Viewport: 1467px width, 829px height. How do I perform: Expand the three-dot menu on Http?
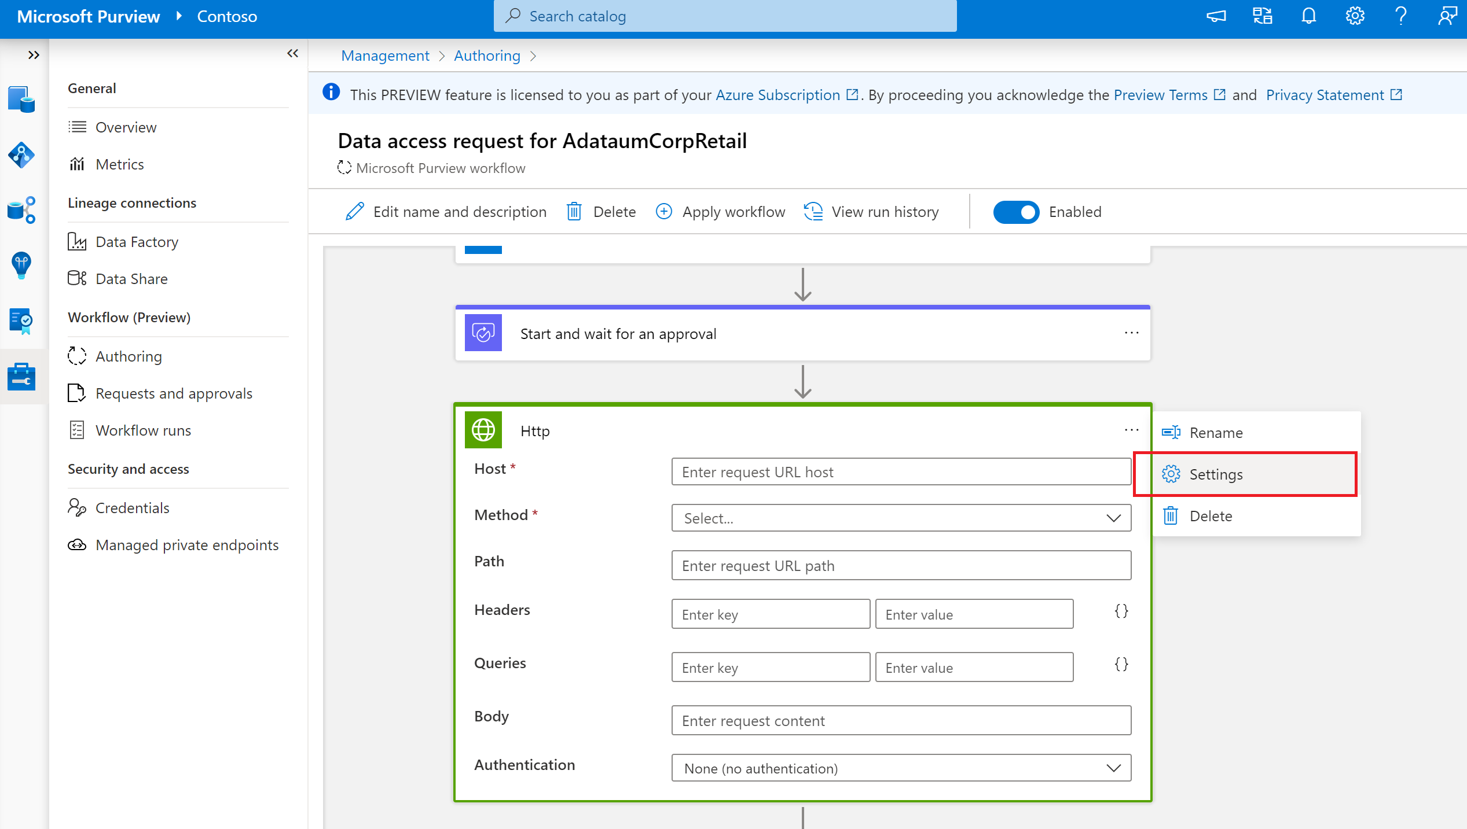click(x=1131, y=430)
